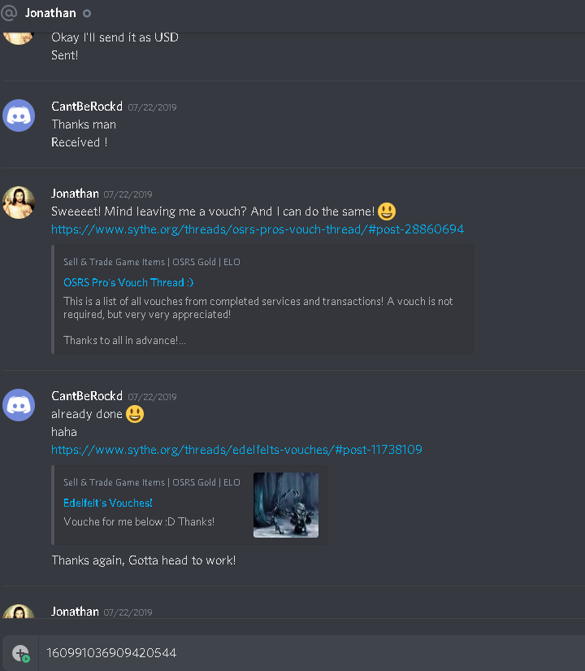
Task: Click the "Sell & Trade Game Items" provider text in first embed
Action: (x=115, y=262)
